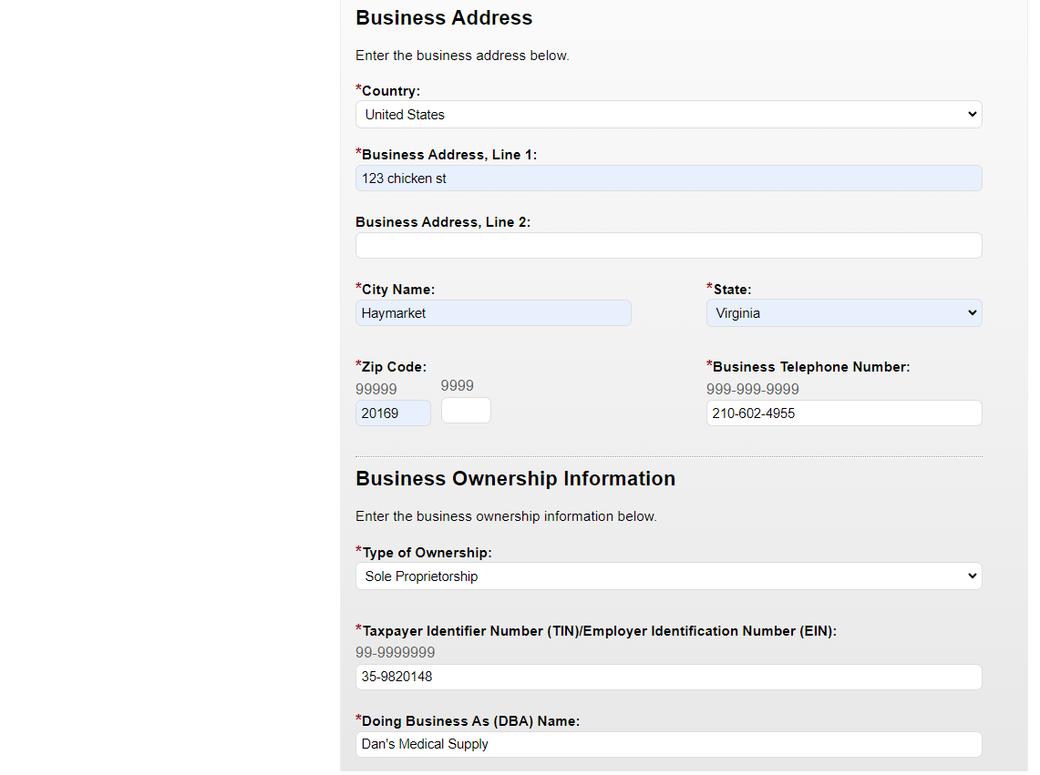Click the "Business Address, Line 2:" label
Viewport: 1040px width, 775px height.
click(443, 222)
